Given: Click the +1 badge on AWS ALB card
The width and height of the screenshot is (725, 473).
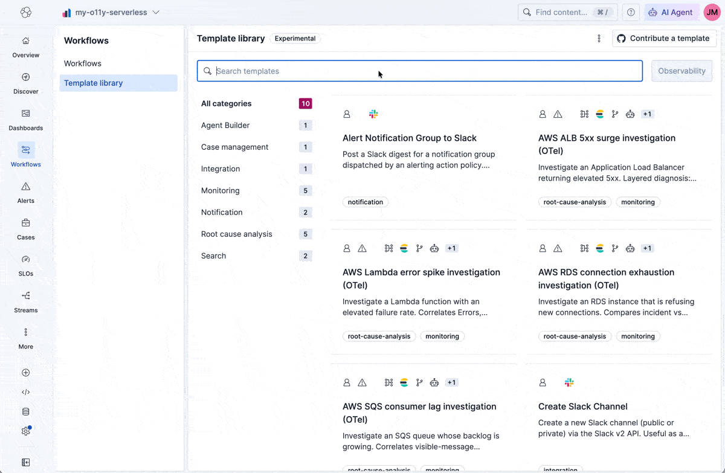Looking at the screenshot, I should click(647, 114).
